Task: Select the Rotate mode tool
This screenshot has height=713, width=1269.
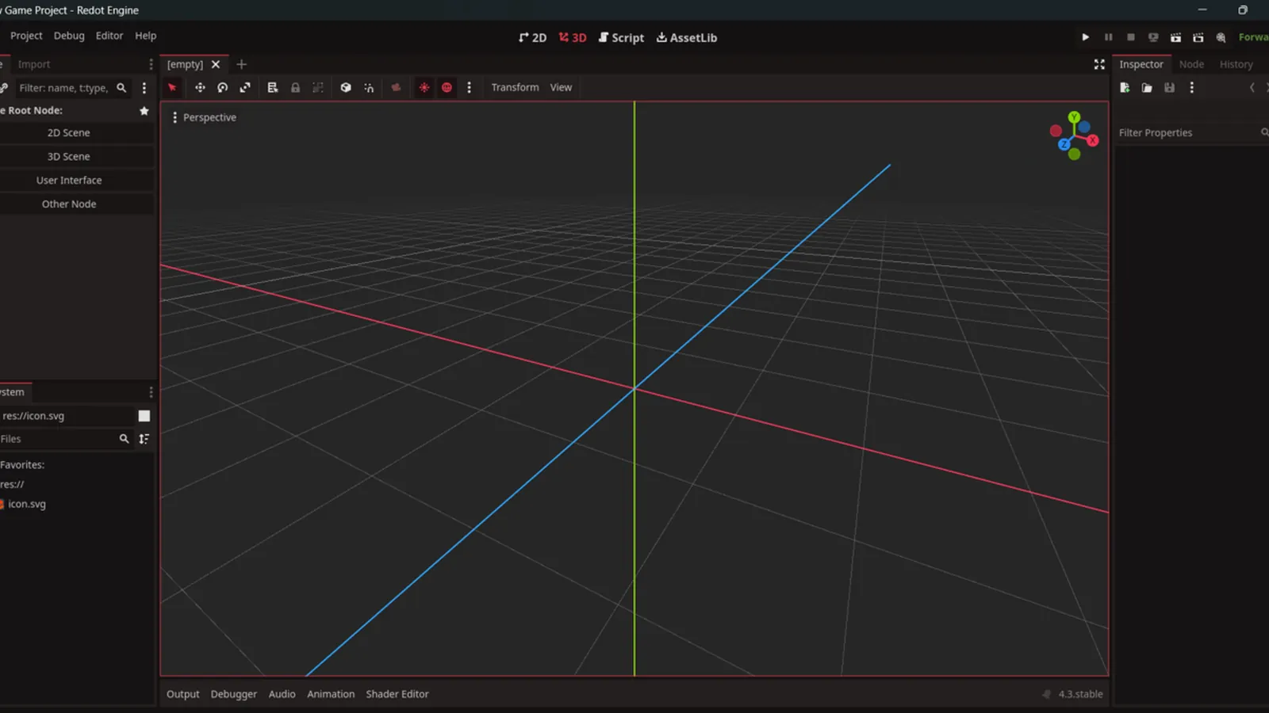Action: coord(223,87)
